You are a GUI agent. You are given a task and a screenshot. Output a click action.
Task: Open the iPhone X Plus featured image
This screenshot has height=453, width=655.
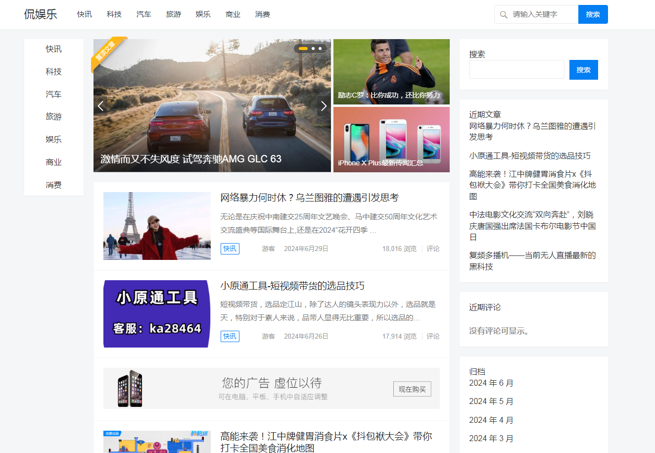(391, 140)
